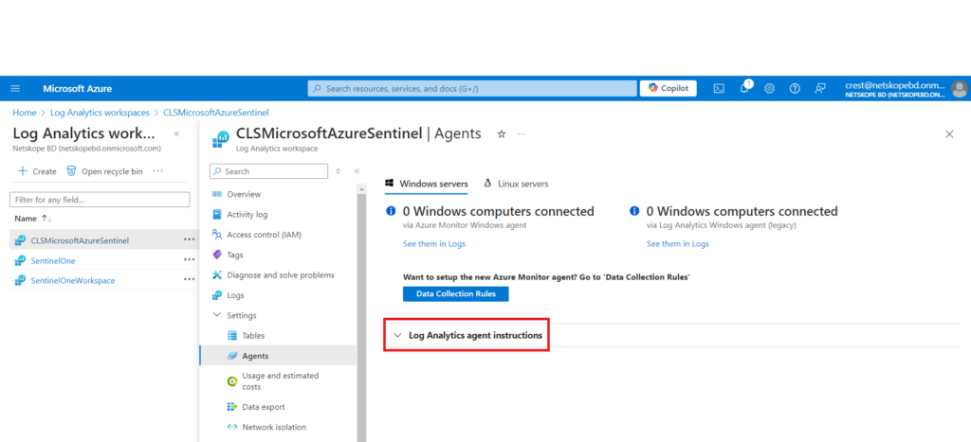Select Agents under Settings

278,356
